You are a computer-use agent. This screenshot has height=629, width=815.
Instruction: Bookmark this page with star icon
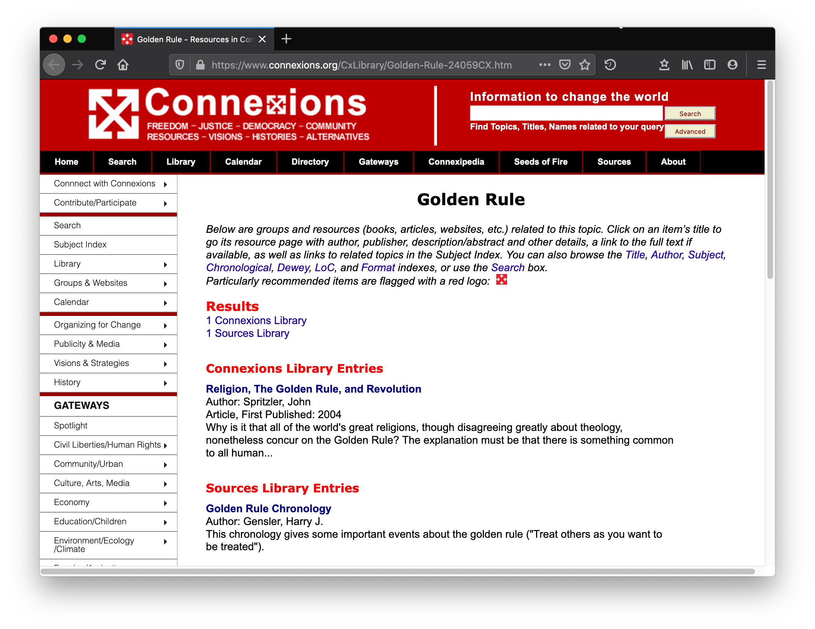point(585,65)
